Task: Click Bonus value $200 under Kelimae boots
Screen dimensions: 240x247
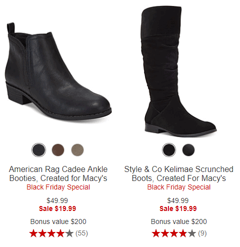Action: coord(179,221)
